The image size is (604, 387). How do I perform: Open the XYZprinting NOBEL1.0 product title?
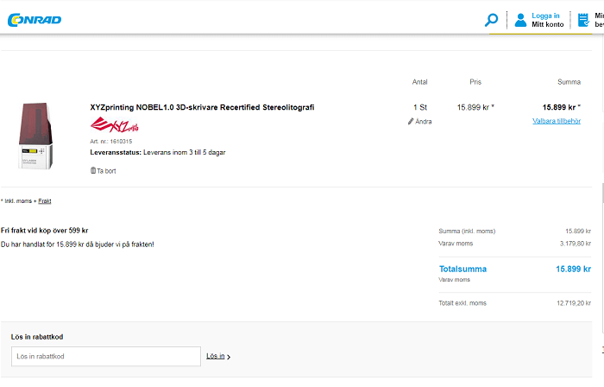coord(202,107)
